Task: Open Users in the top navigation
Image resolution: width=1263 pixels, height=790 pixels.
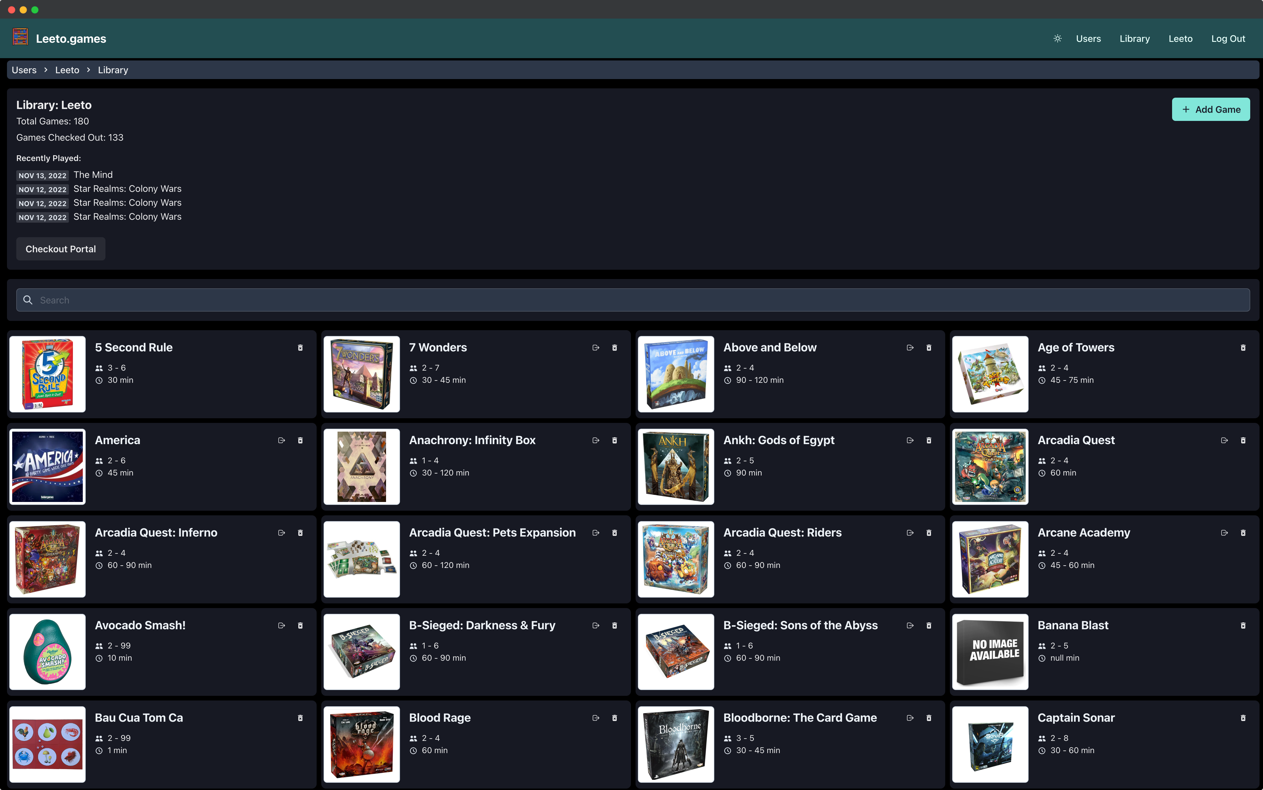Action: pos(1088,39)
